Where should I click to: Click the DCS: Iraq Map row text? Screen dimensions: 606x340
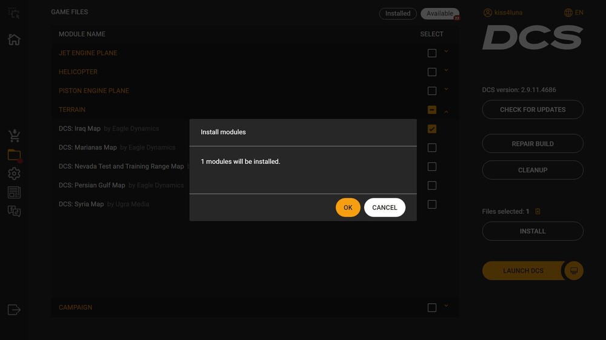pos(79,128)
